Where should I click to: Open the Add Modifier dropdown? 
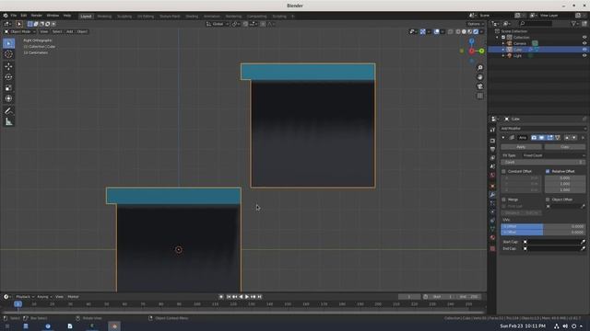543,129
